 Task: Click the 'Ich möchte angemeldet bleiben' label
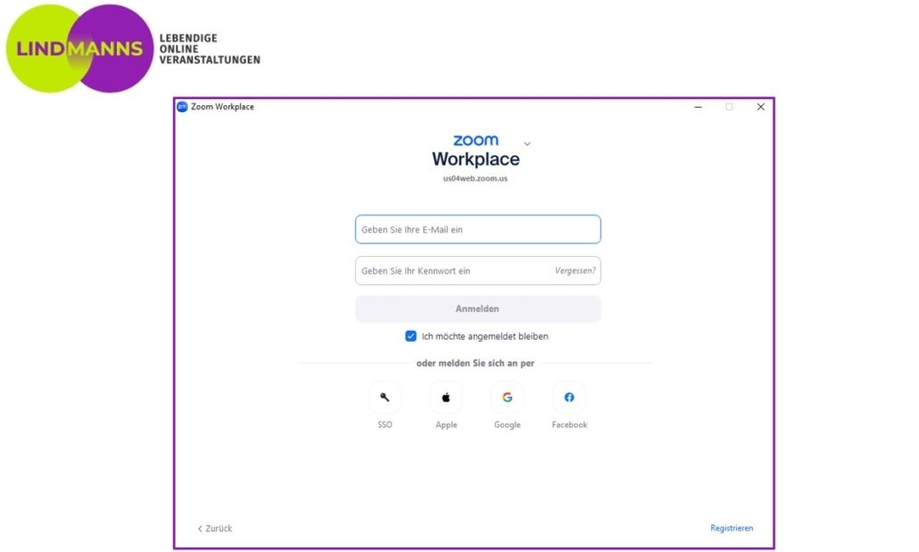click(485, 336)
